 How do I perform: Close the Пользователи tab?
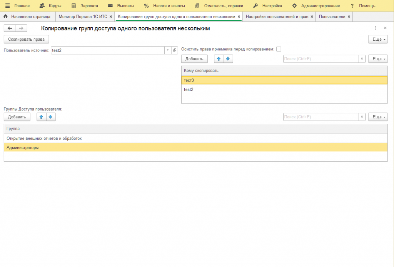(349, 17)
